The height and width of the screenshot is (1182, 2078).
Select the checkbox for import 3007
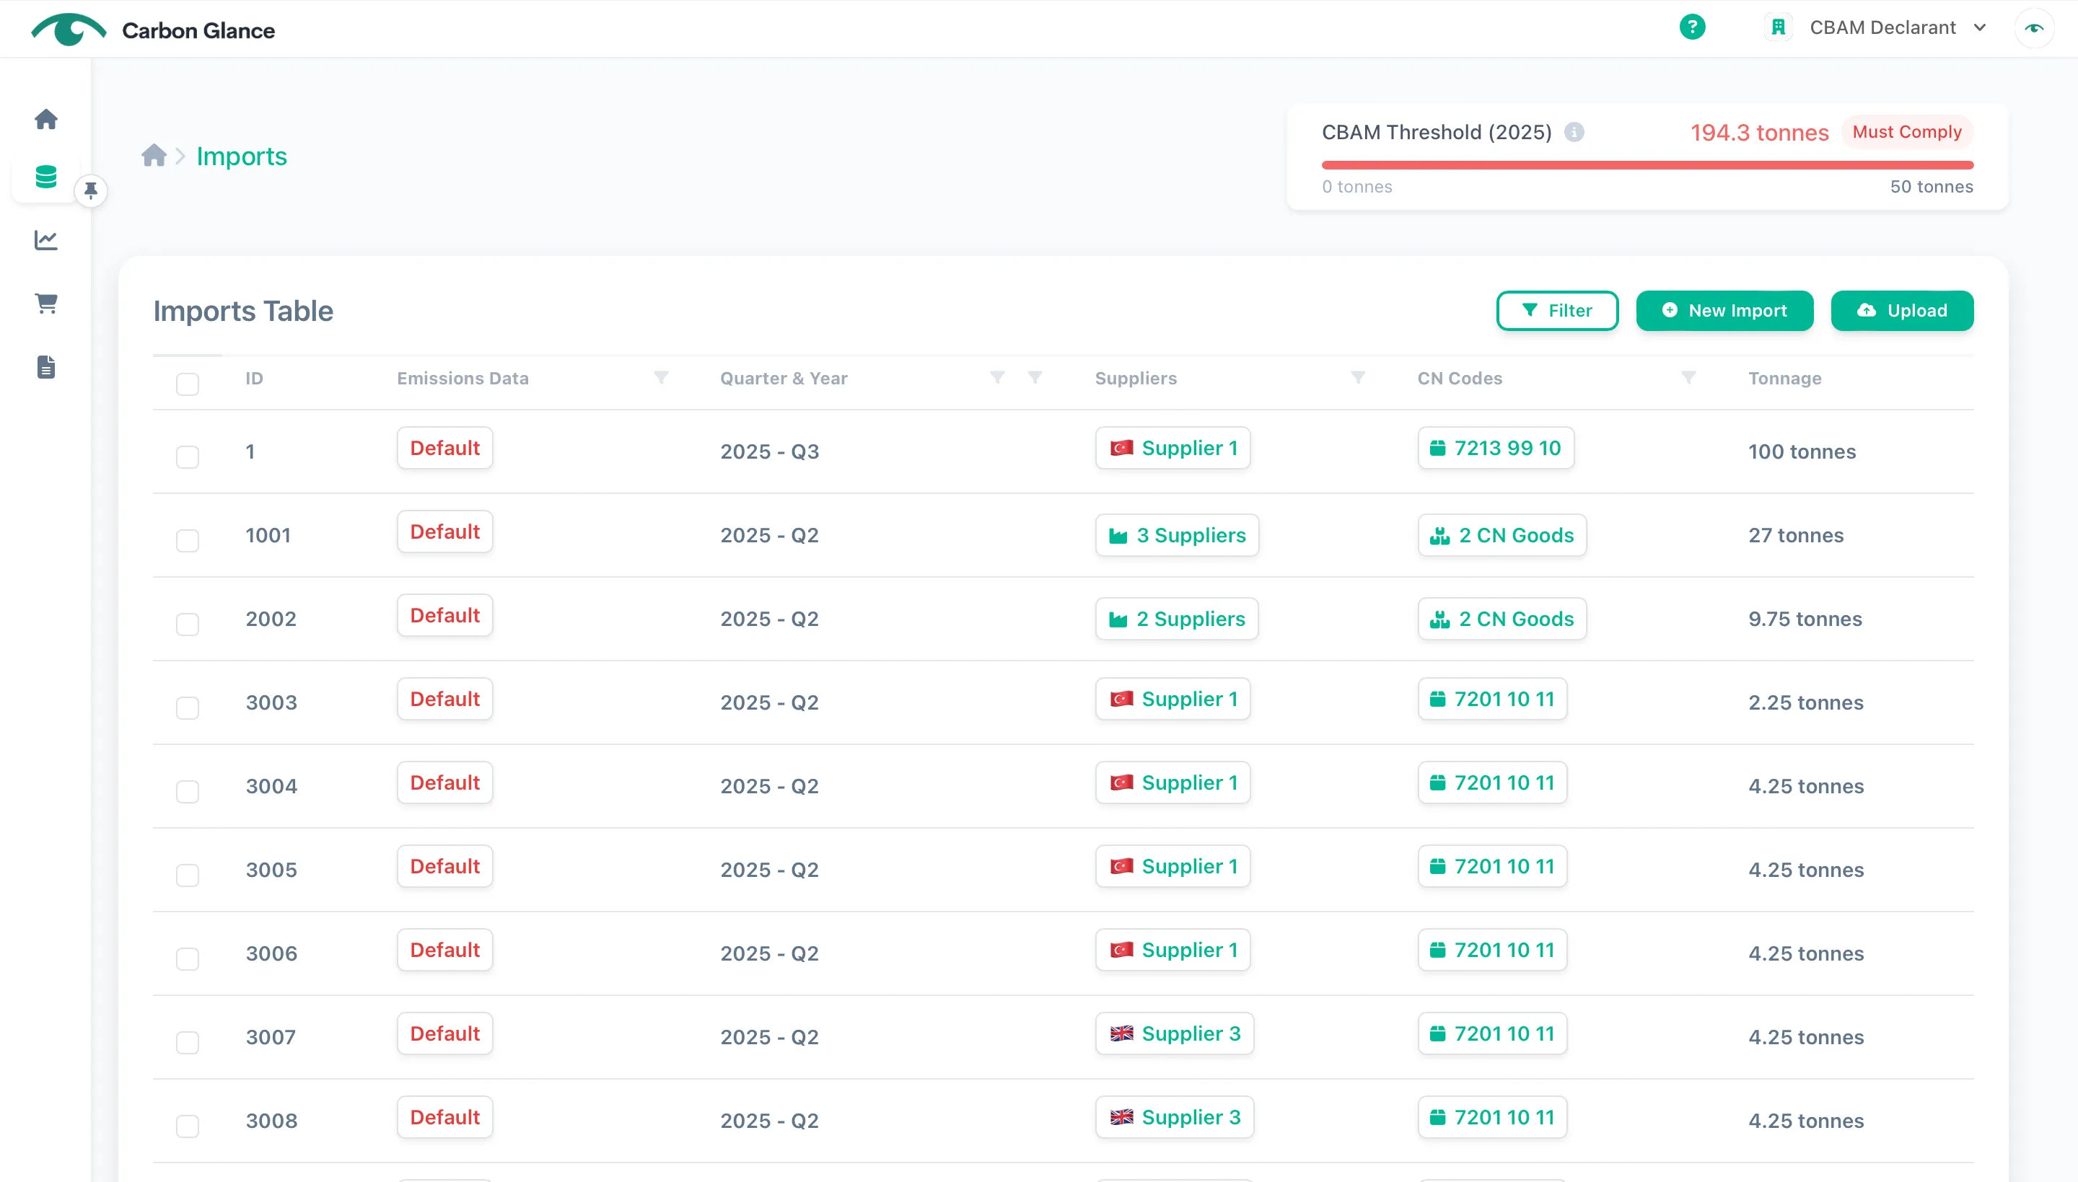(x=188, y=1042)
